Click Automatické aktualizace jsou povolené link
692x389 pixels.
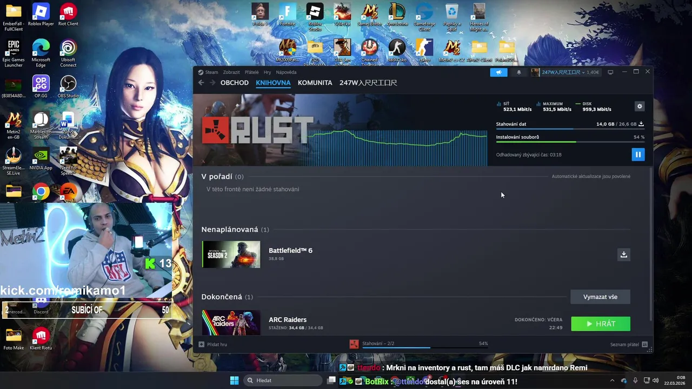(x=591, y=177)
